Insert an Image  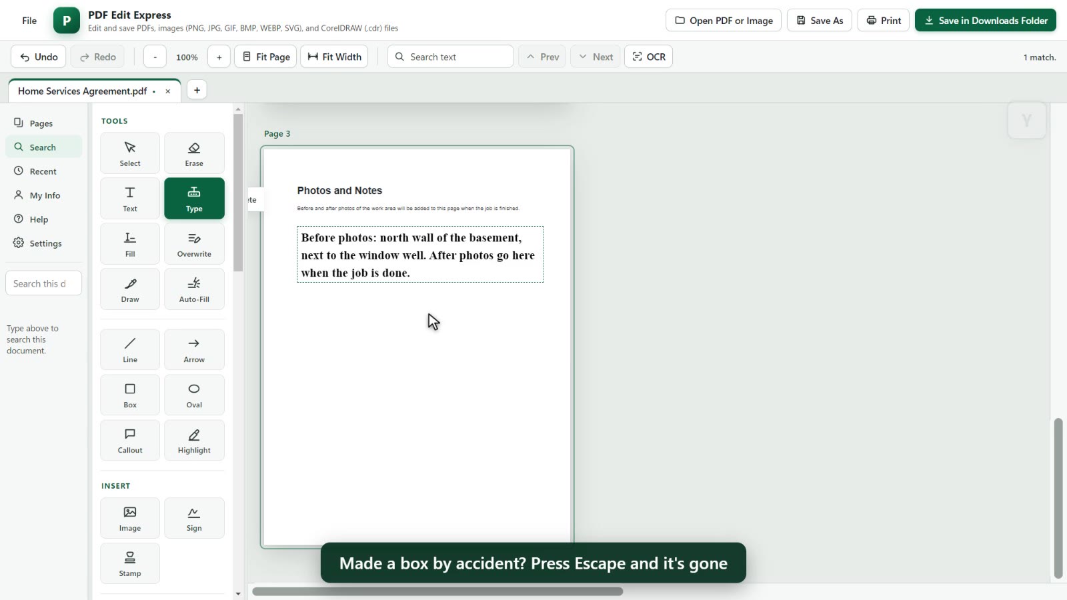[x=130, y=518]
